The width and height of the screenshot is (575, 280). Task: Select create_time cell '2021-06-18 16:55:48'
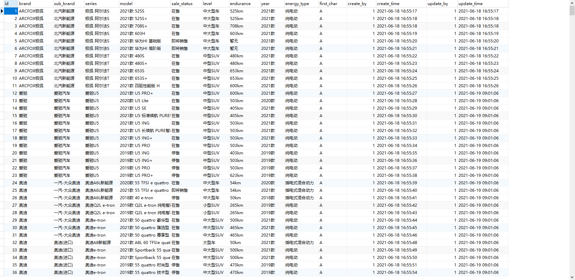pos(401,243)
